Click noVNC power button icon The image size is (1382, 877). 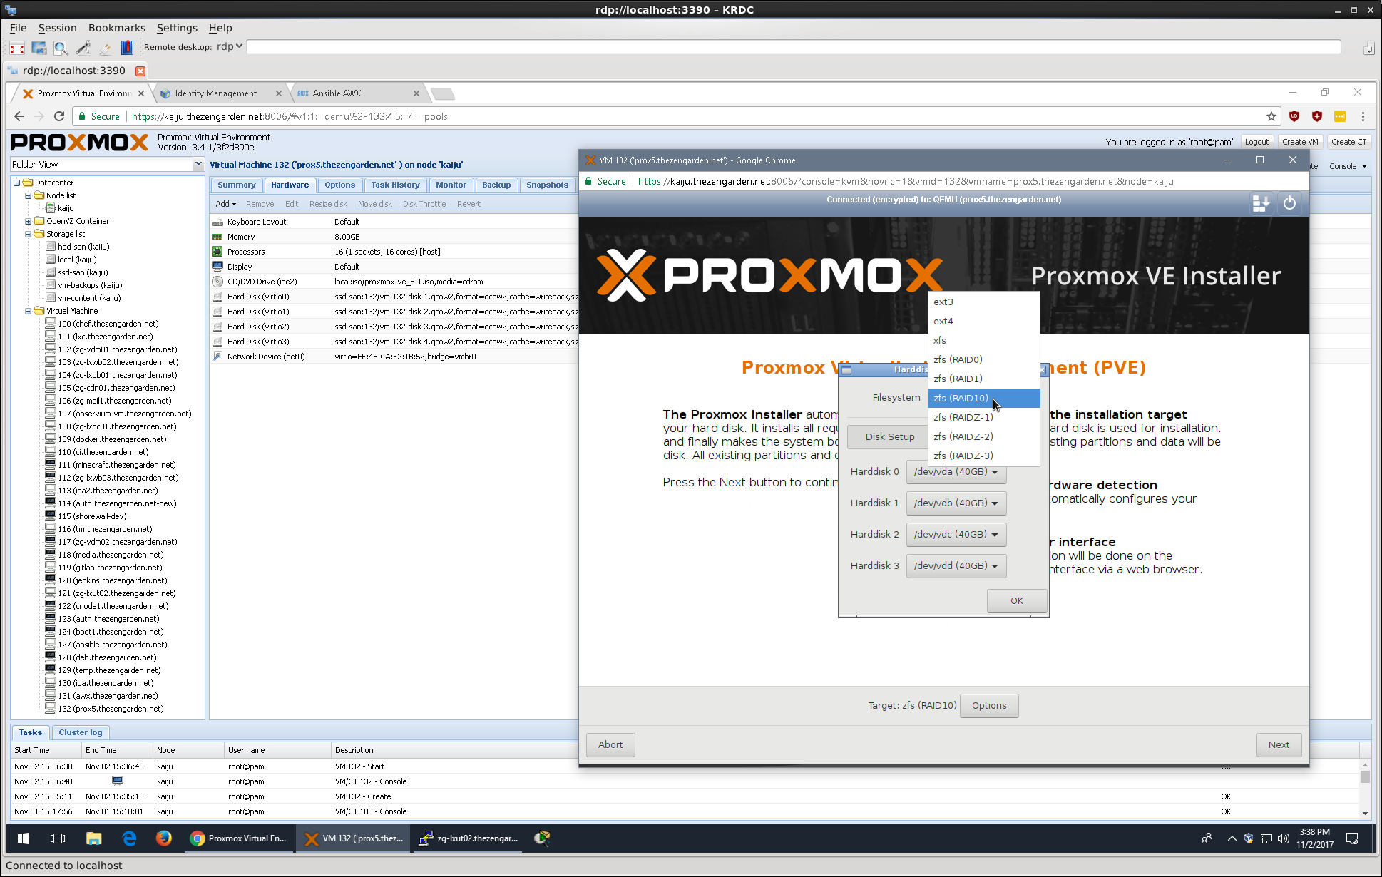pos(1289,204)
